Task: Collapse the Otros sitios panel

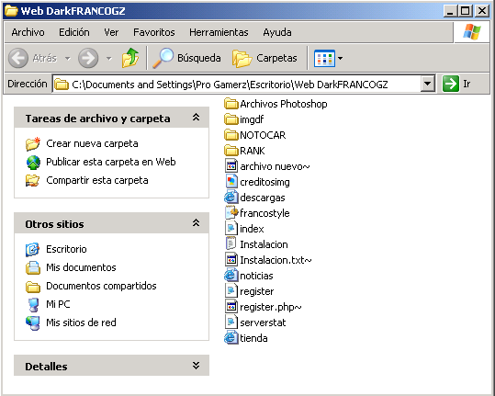Action: (x=196, y=223)
